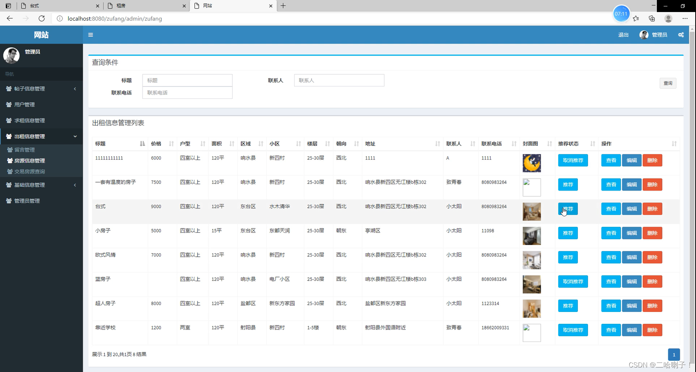The height and width of the screenshot is (372, 696).
Task: Cancel recommendation for 靠近学校 listing
Action: click(573, 330)
